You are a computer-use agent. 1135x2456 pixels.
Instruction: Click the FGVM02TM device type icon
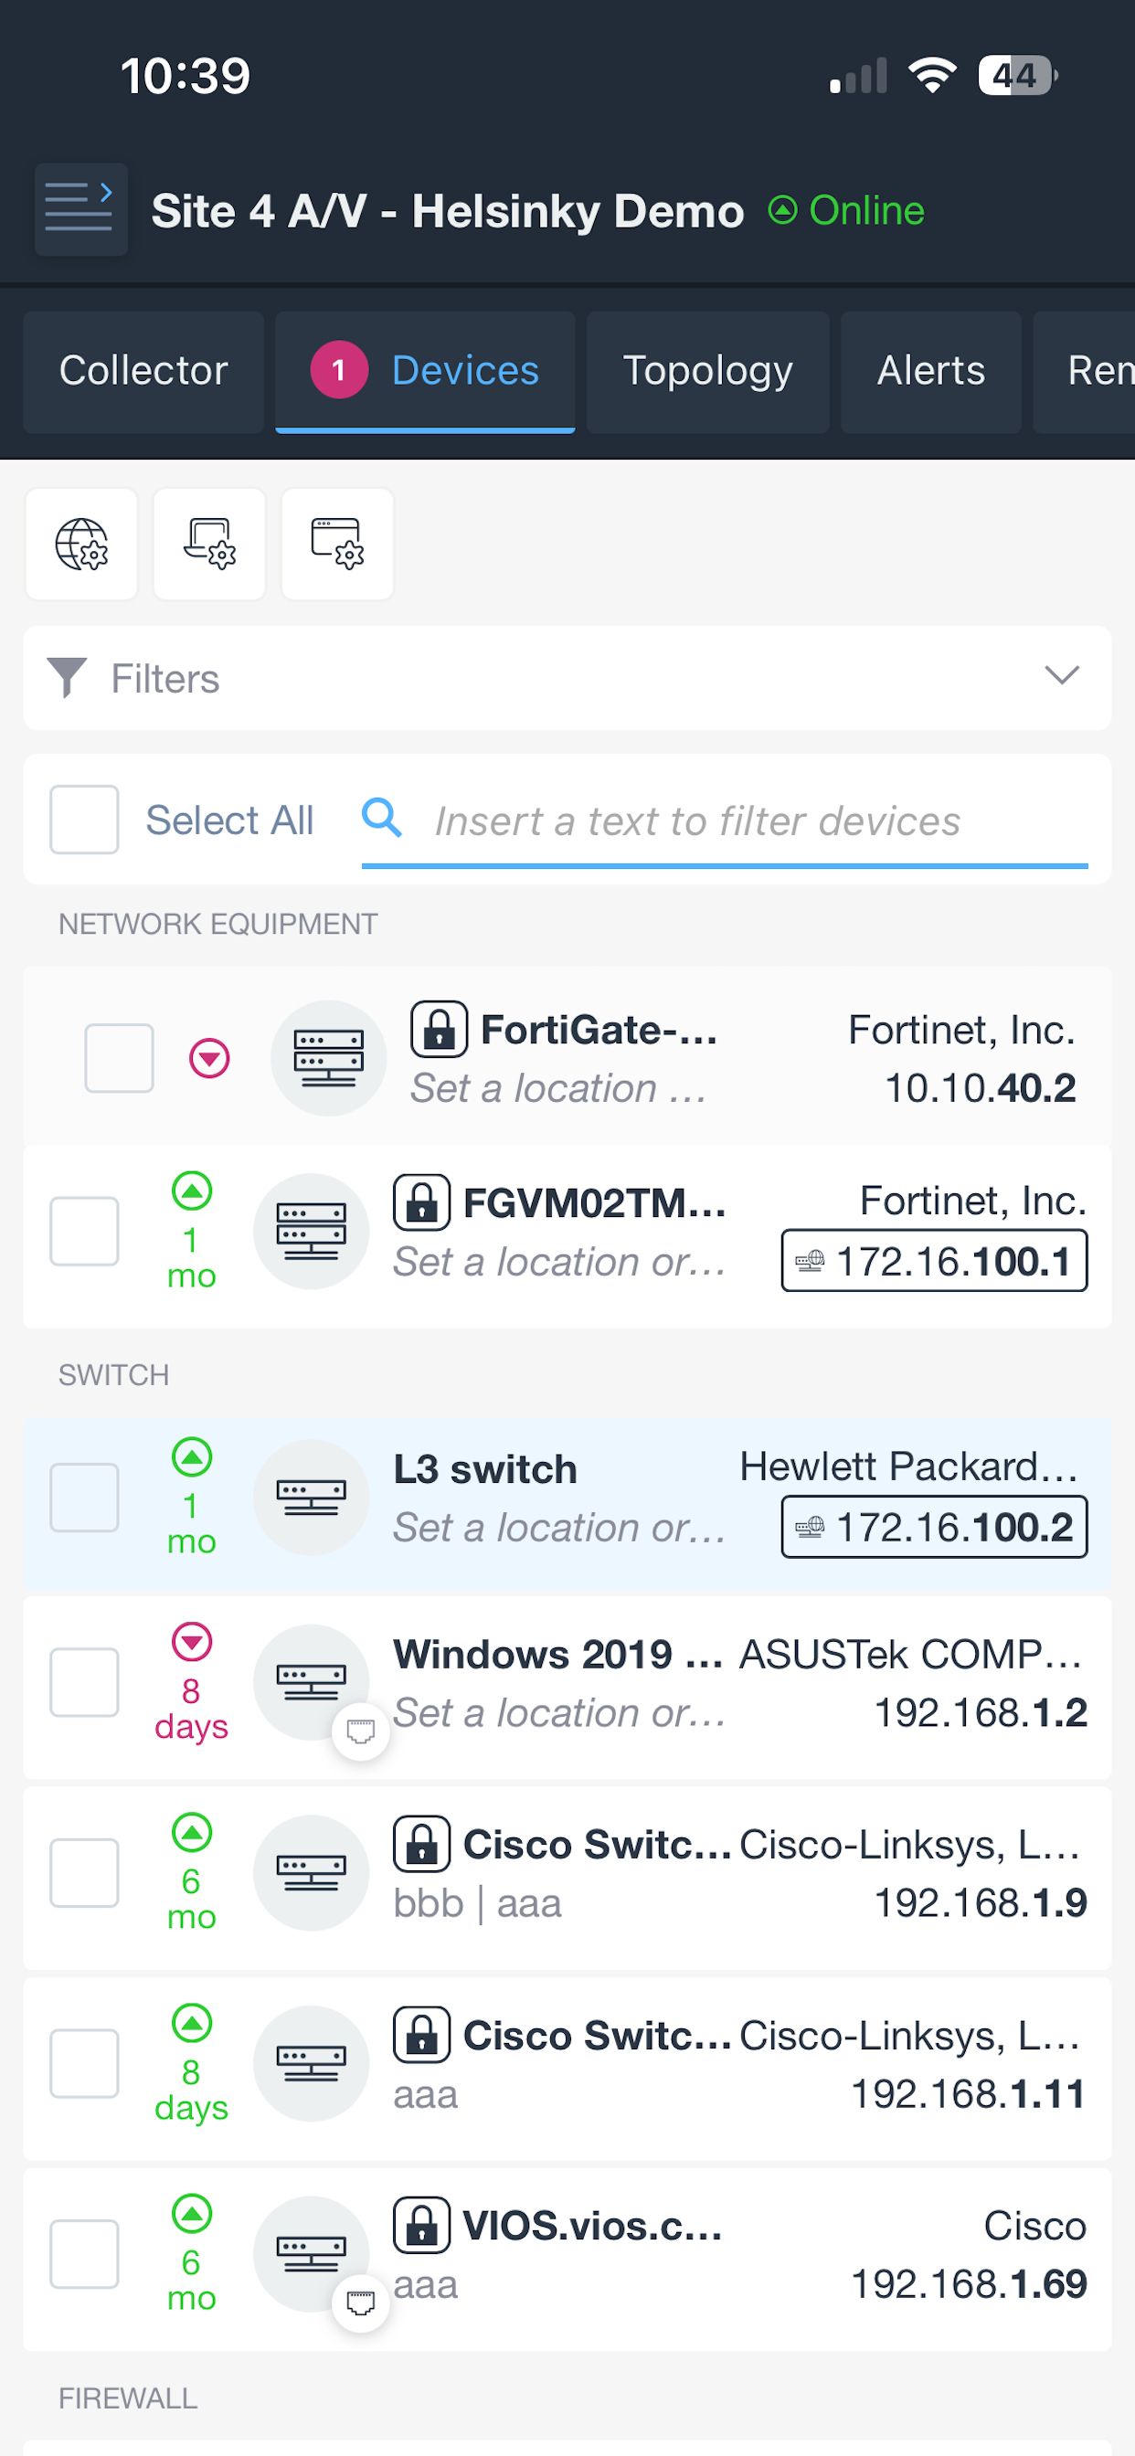click(x=311, y=1231)
